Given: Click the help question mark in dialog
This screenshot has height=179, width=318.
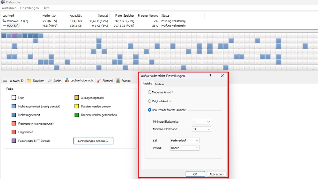Looking at the screenshot, I should [210, 76].
